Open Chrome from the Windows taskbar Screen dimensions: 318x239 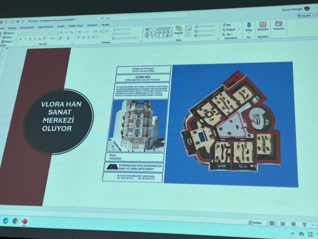pos(15,221)
